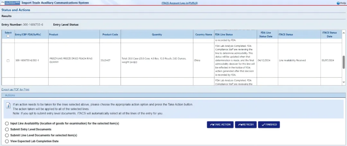This screenshot has width=347, height=146.
Task: Click the Refresh button
Action: tap(245, 125)
